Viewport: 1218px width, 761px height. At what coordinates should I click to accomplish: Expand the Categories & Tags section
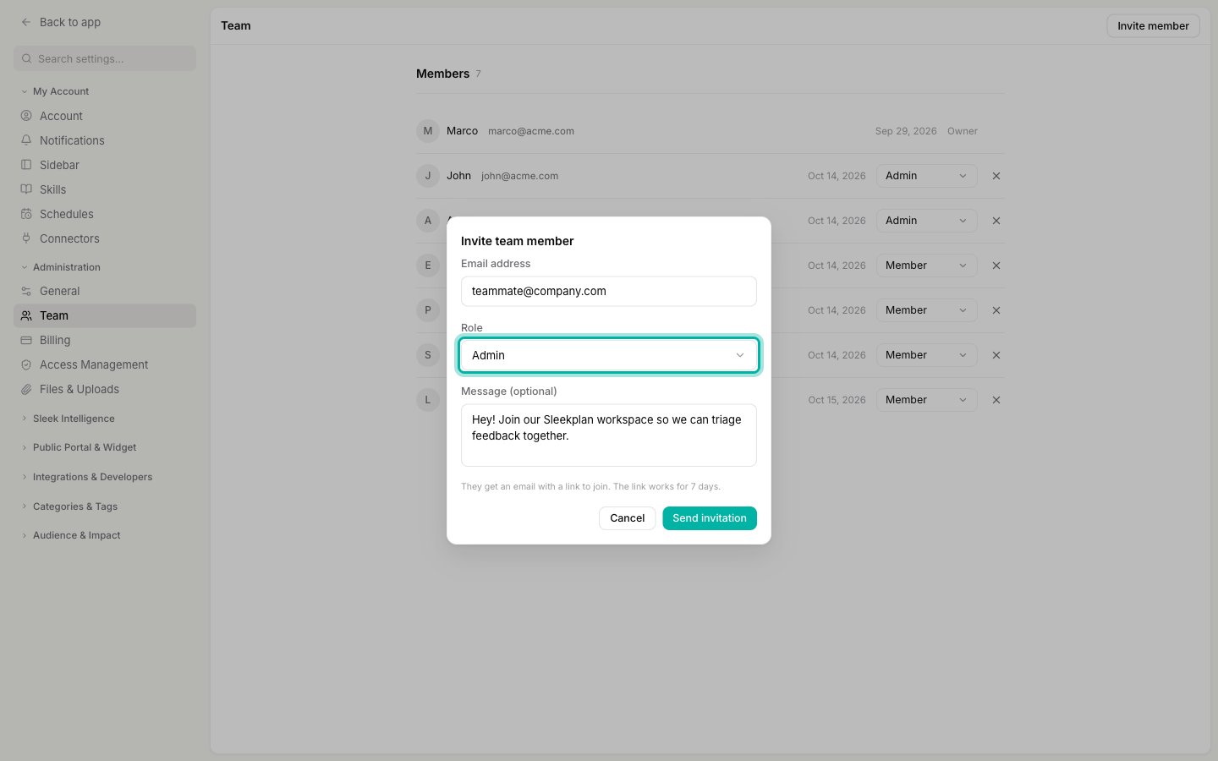click(x=69, y=506)
